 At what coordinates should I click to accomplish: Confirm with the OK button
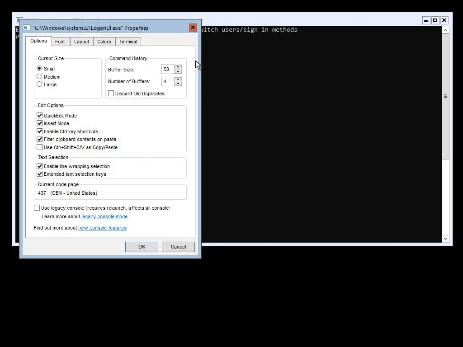pyautogui.click(x=142, y=247)
